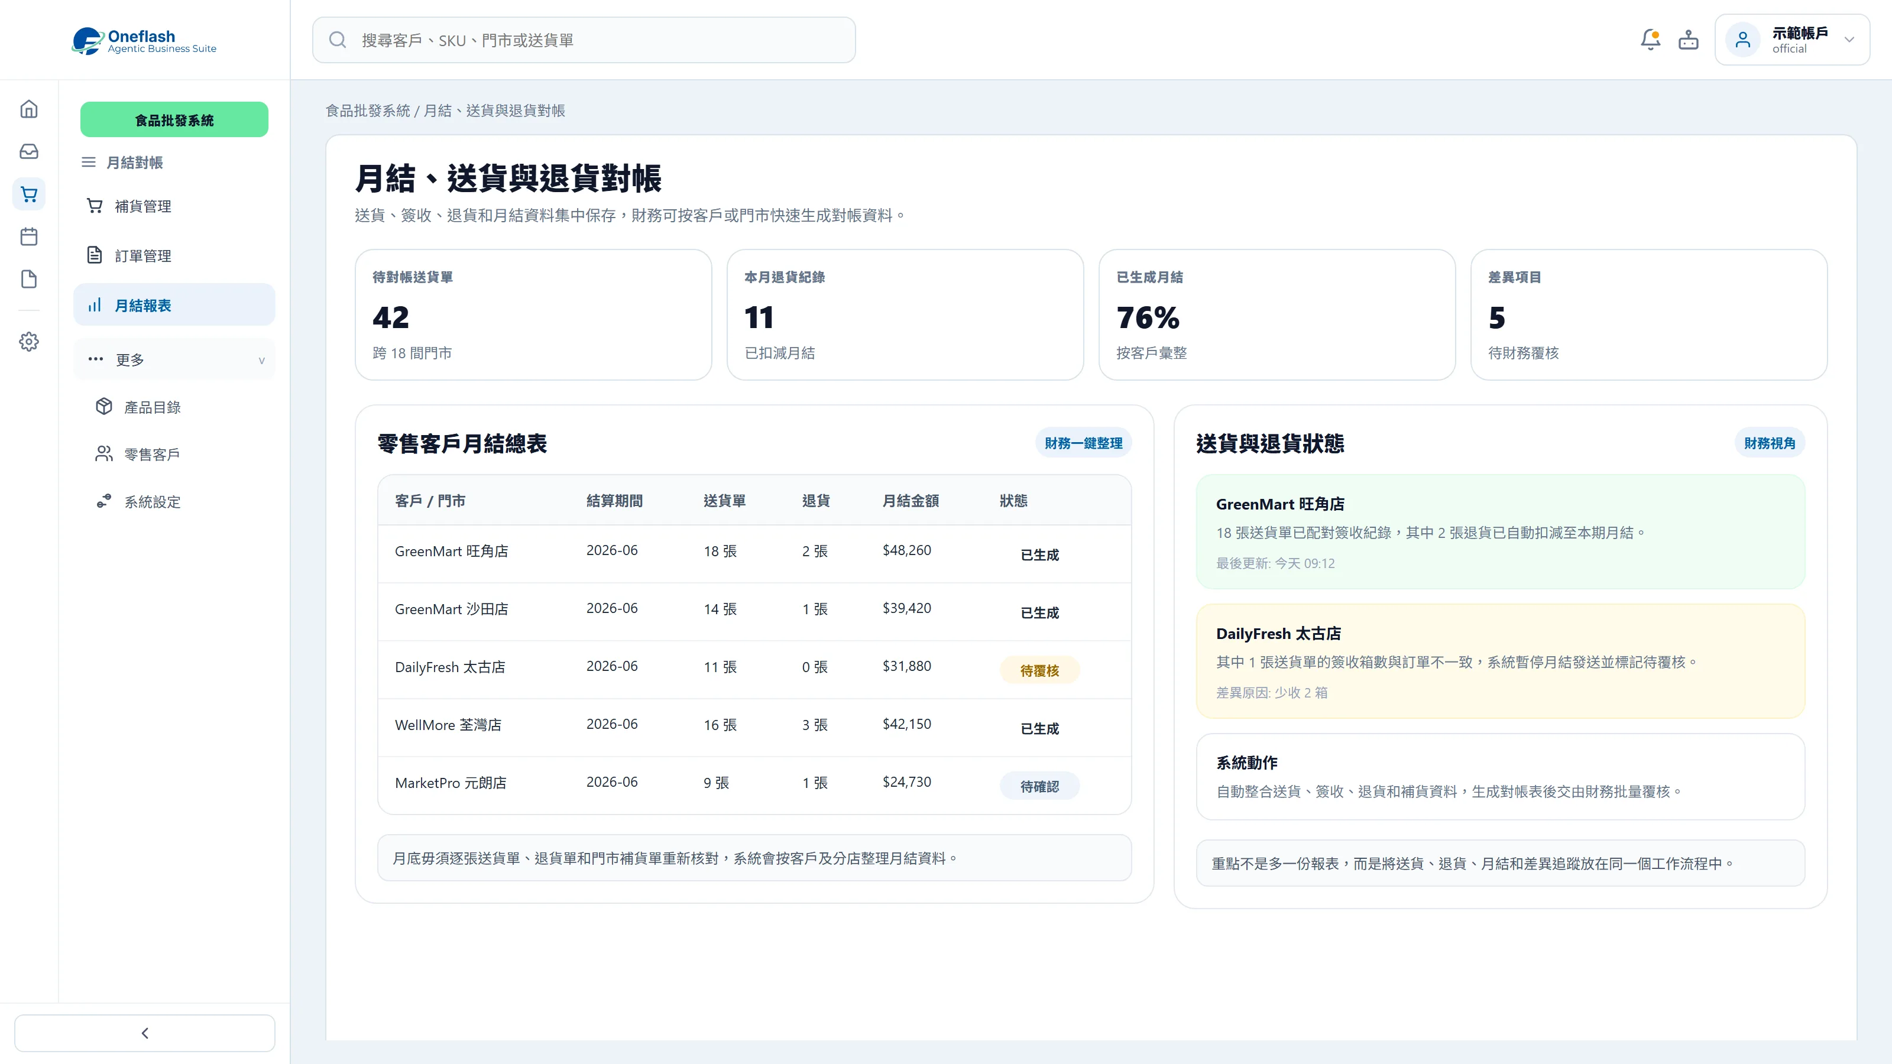Click the document icon beside 訂單管理
The height and width of the screenshot is (1064, 1892).
click(x=95, y=255)
